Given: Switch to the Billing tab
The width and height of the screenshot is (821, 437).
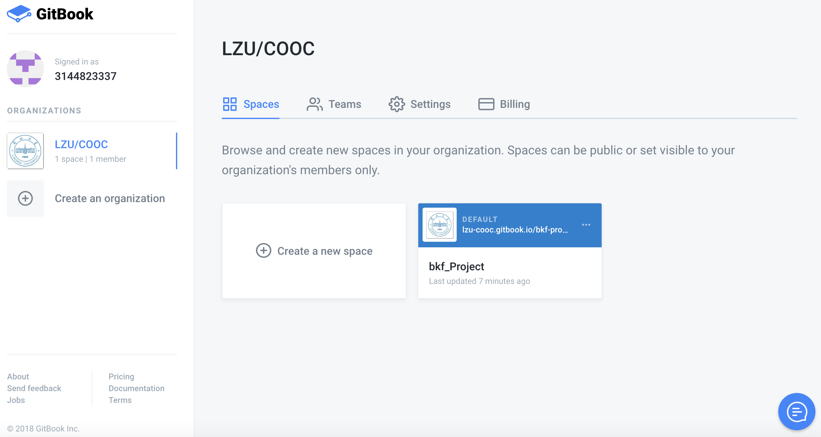Looking at the screenshot, I should [x=514, y=104].
